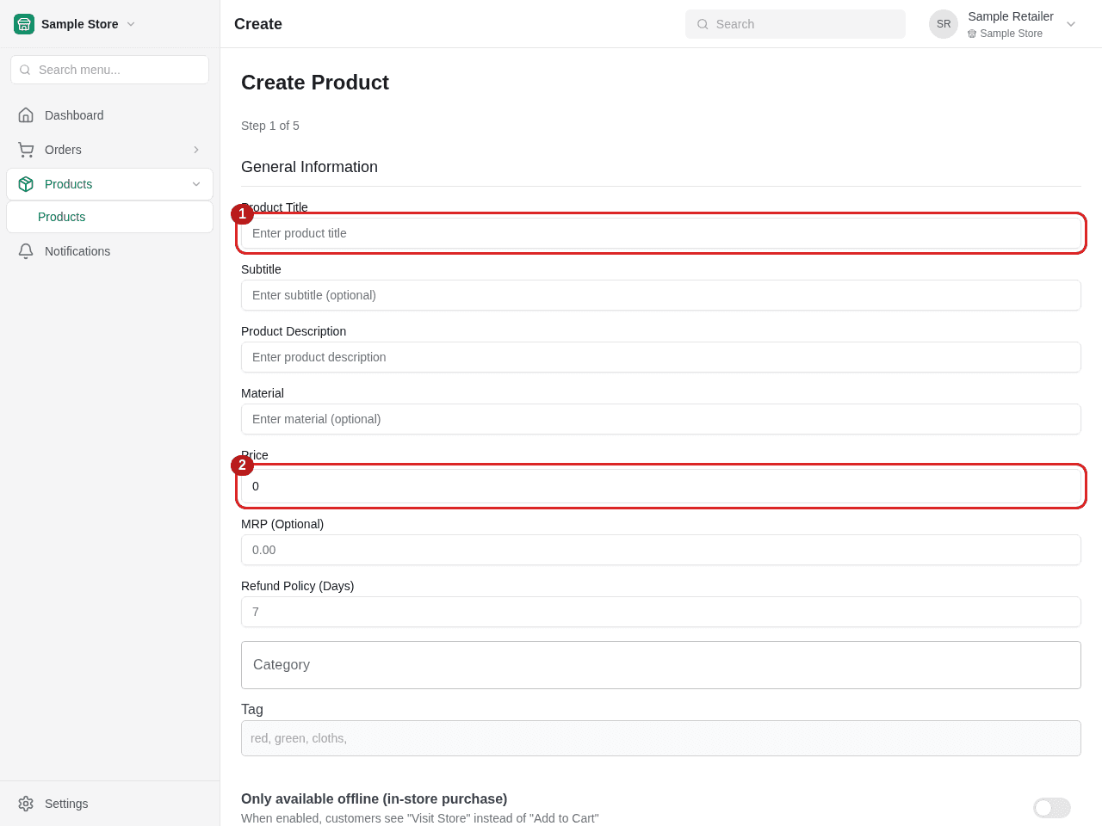Click into the Subtitle field
1102x826 pixels.
coord(661,295)
